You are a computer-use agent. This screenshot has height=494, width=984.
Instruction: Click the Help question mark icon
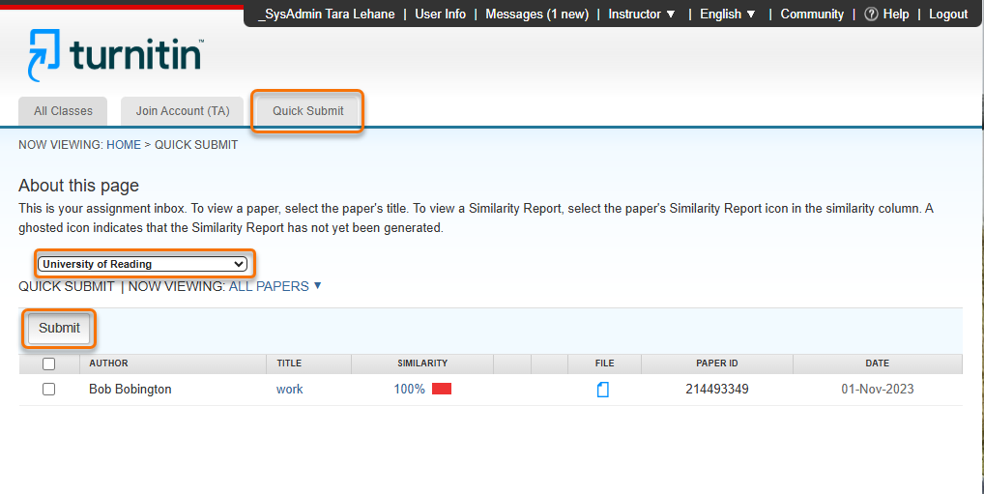point(871,14)
